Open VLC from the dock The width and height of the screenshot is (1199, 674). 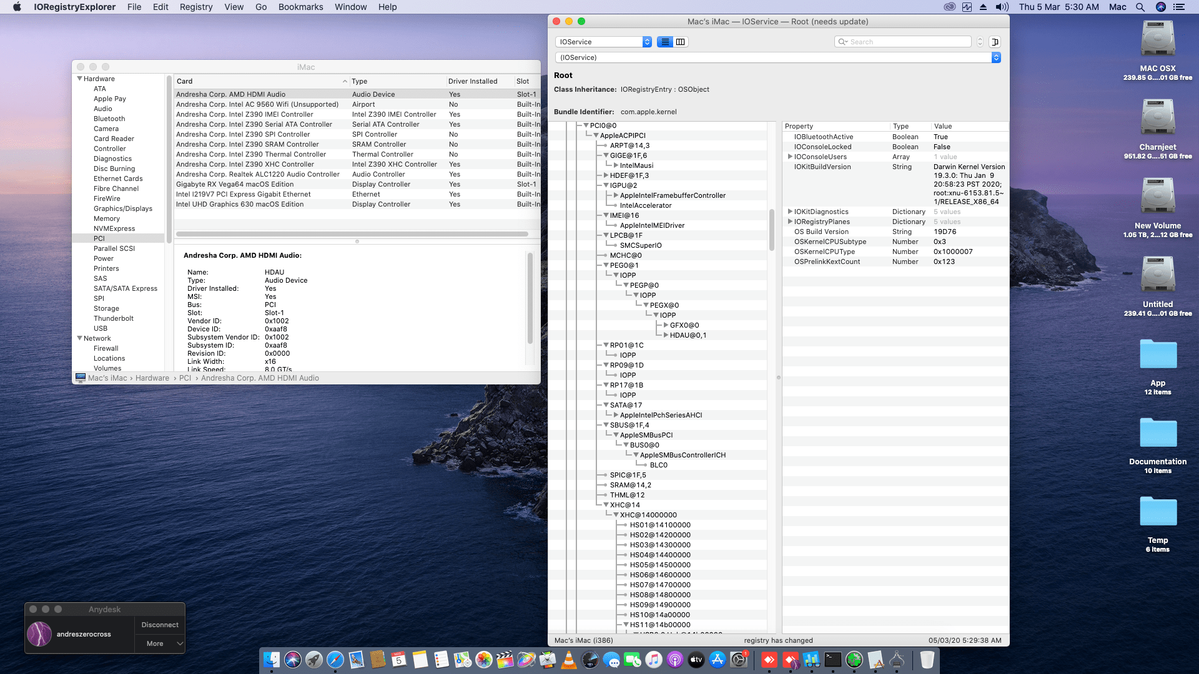click(x=569, y=660)
